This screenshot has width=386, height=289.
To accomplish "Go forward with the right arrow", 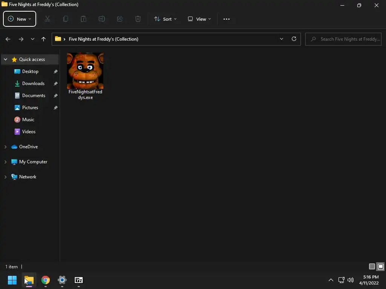I will point(21,39).
